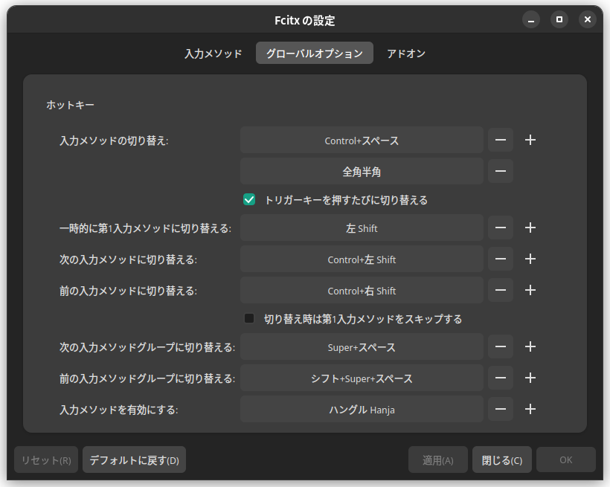Click the 入力メソッドの切り替え: label
This screenshot has height=487, width=610.
click(114, 141)
